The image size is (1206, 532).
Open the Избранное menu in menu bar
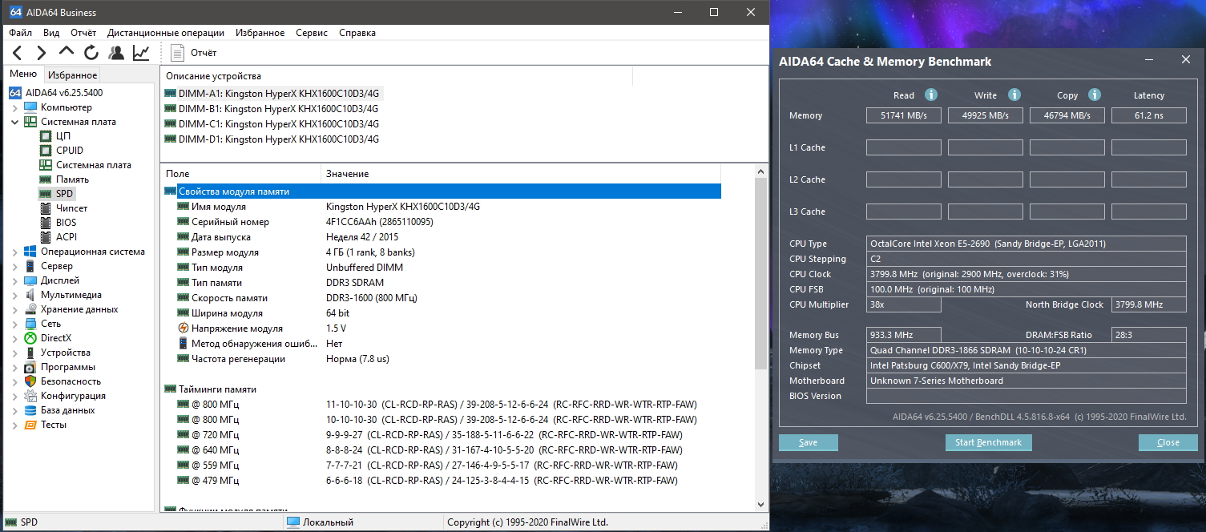(x=260, y=33)
